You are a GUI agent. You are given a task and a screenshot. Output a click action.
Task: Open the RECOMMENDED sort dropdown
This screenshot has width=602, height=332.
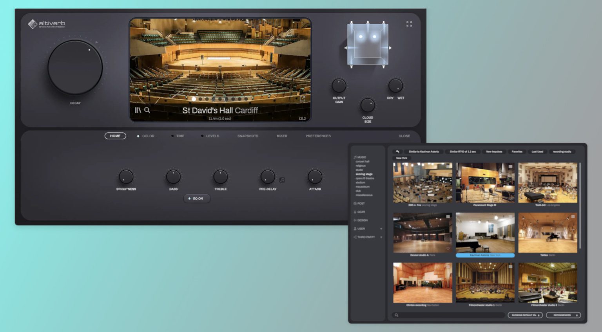(x=564, y=314)
